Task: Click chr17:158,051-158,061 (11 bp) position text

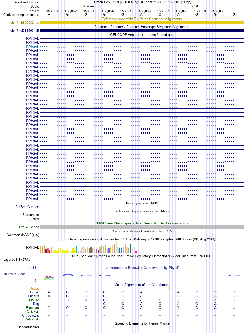Action: click(x=168, y=2)
